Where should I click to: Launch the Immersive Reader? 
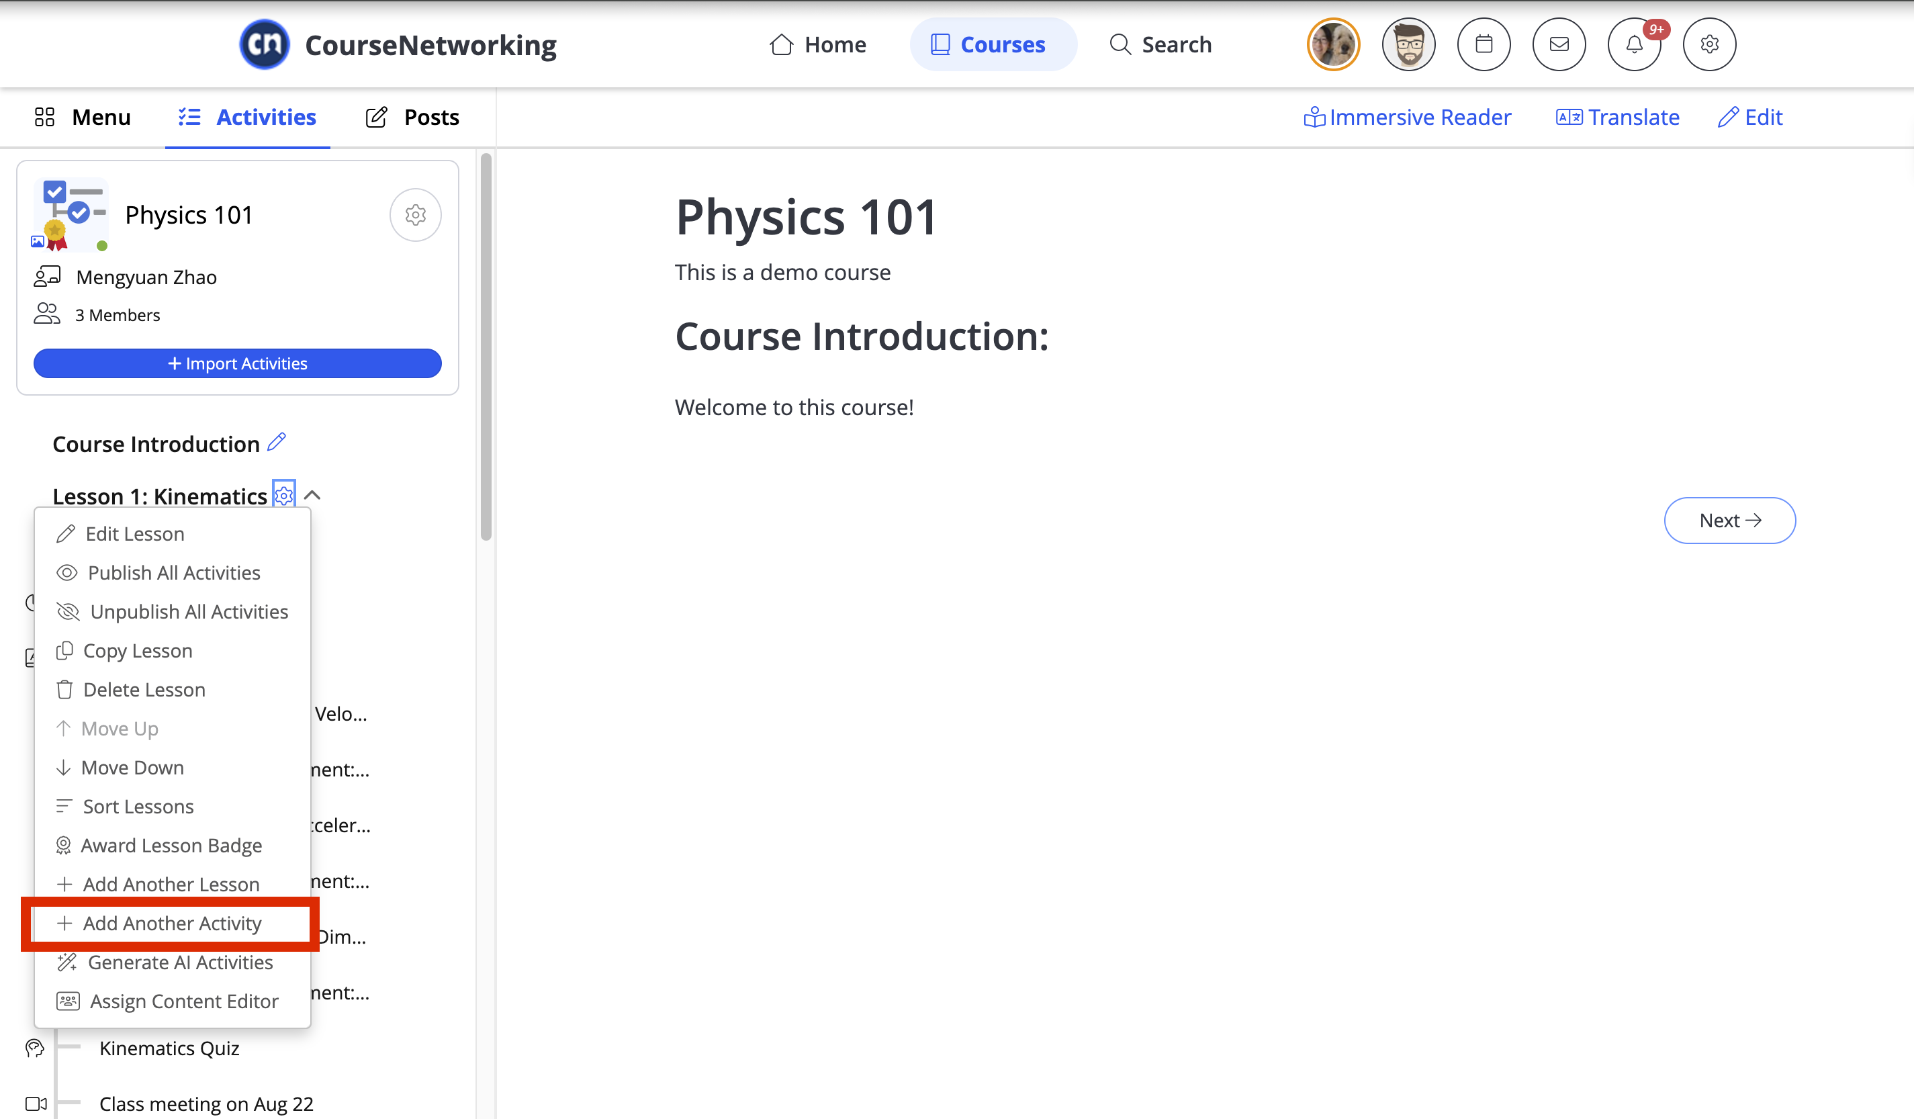click(x=1408, y=117)
